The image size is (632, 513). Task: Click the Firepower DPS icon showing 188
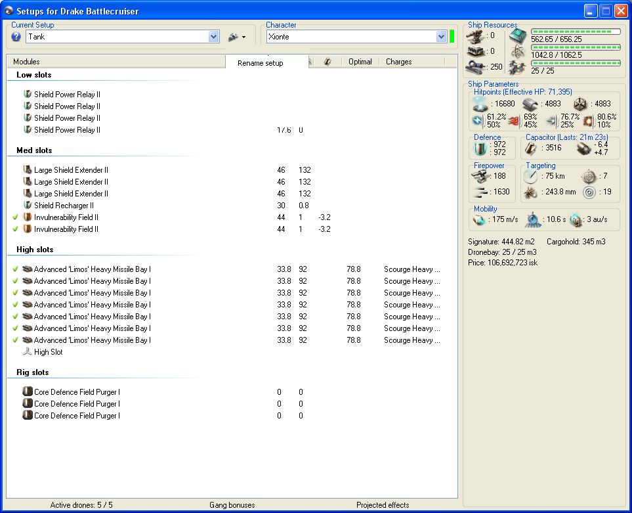[x=480, y=176]
